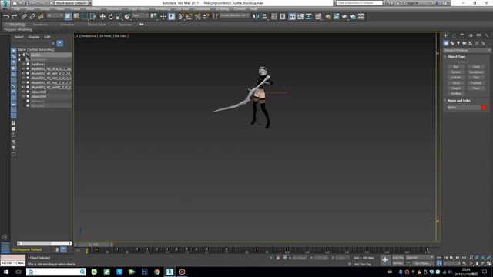Collapse the Name and Color rollout
This screenshot has height=277, width=493.
(459, 101)
